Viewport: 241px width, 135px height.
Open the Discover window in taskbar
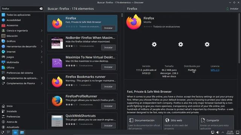click(x=15, y=132)
